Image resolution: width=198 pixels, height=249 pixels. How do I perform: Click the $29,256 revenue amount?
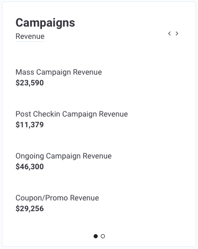click(30, 209)
